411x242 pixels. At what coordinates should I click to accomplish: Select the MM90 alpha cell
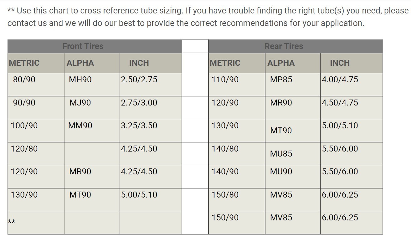click(92, 131)
